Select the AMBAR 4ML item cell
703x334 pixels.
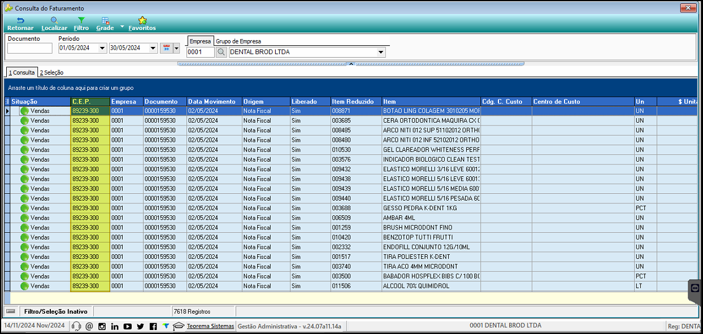[431, 218]
